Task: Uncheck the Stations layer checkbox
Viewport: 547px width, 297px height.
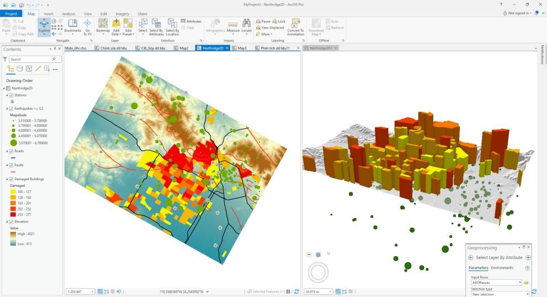Action: click(11, 95)
